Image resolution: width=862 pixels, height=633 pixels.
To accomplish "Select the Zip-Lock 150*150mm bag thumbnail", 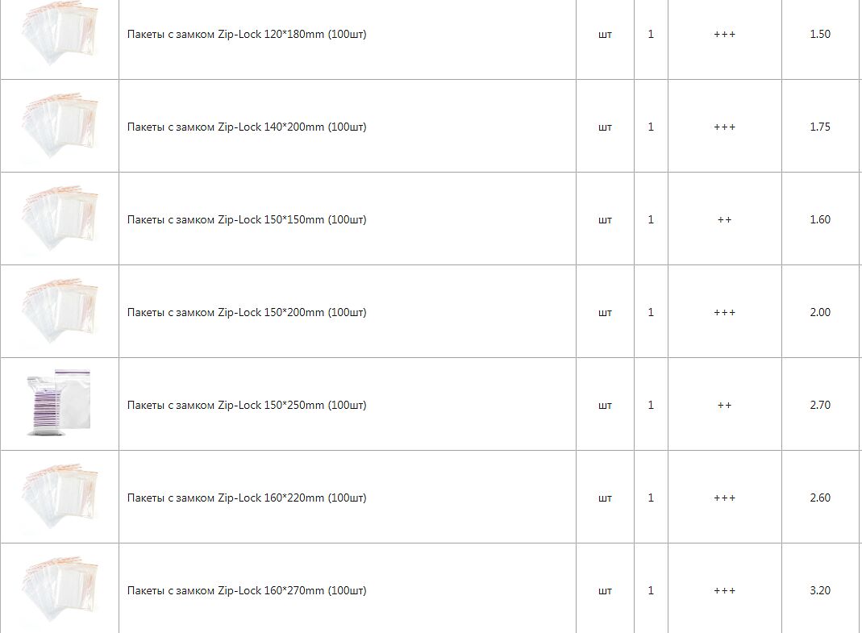I will [x=60, y=219].
